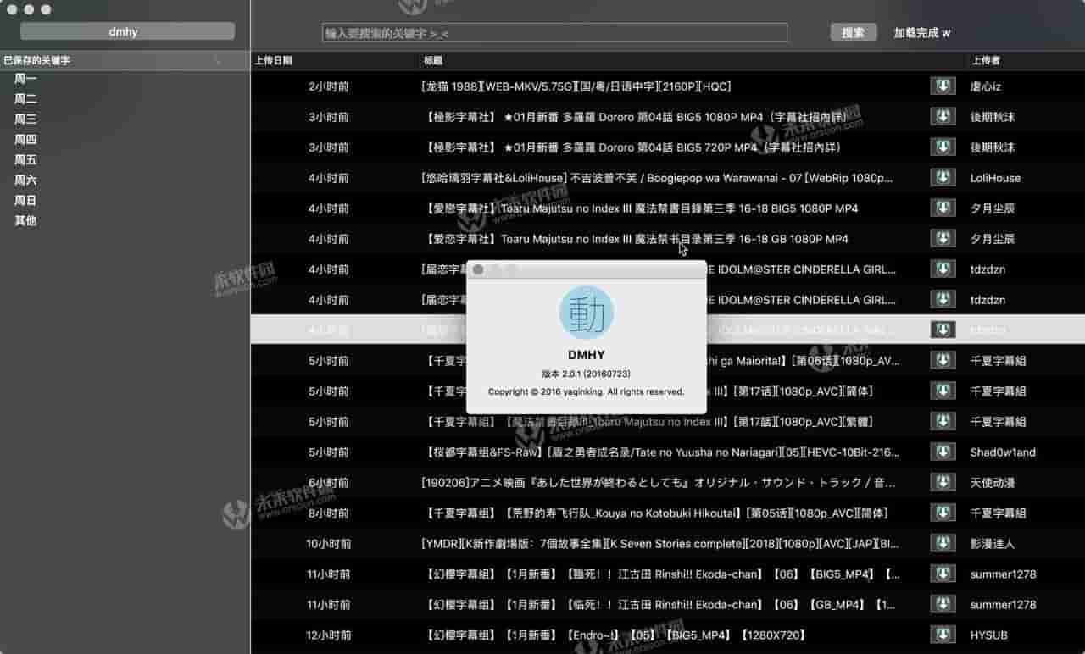Download the 龙猫 1988 WEB-MKV torrent
Viewport: 1085px width, 654px height.
pos(943,86)
